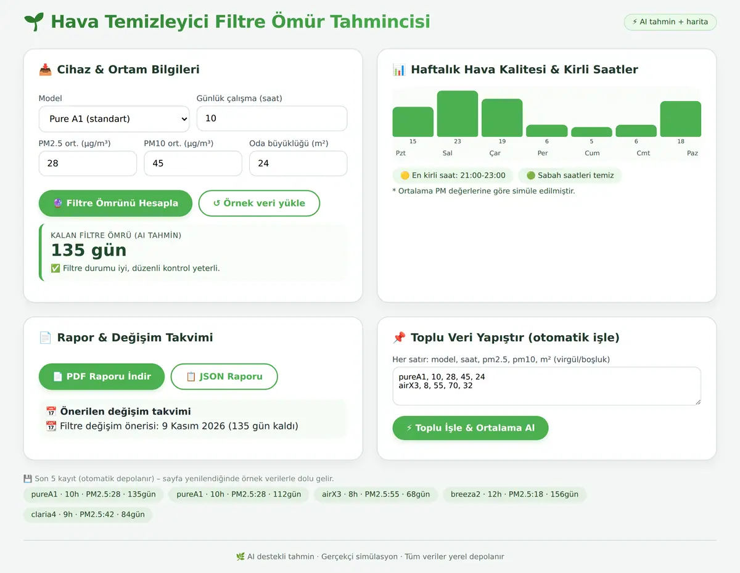Click inside the bulk data textarea

point(547,386)
